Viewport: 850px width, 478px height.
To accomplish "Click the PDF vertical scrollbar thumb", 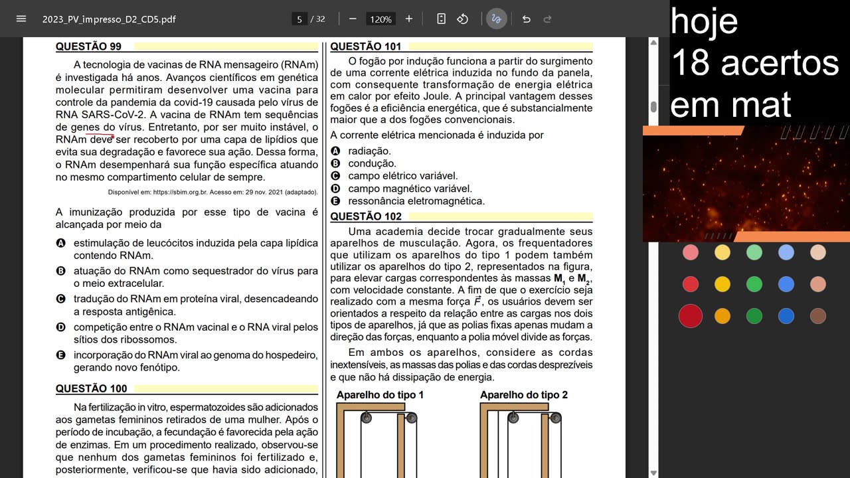I will coord(653,107).
